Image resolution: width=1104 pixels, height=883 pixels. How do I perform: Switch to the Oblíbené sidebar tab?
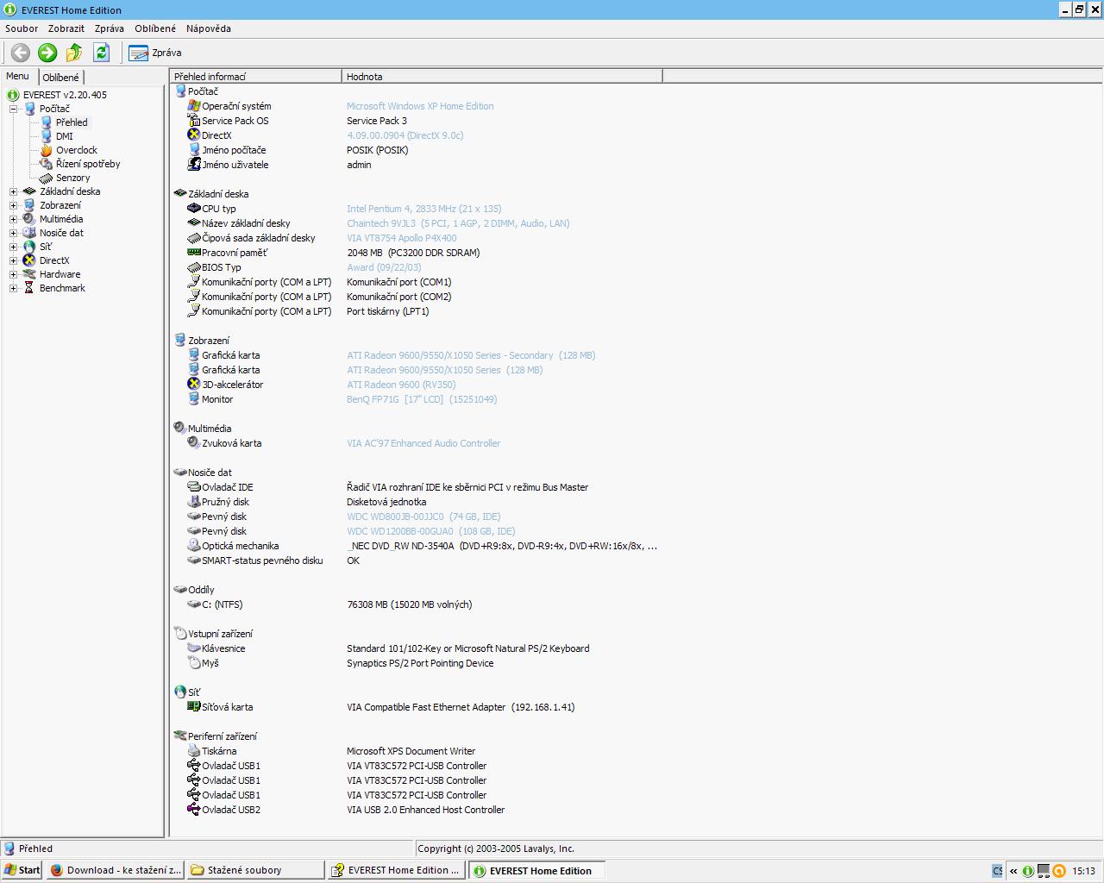(60, 78)
